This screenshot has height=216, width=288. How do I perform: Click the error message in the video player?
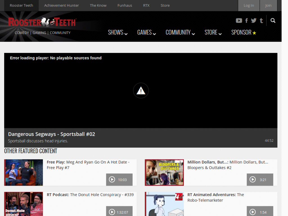pos(56,58)
